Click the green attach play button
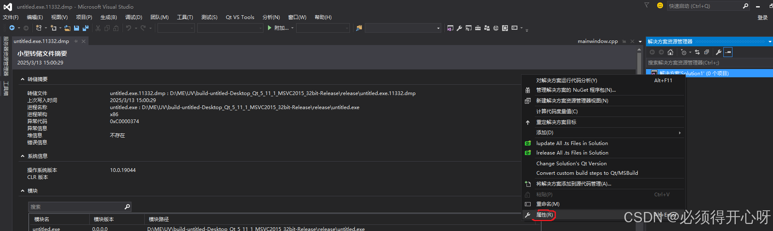Screen dimensions: 773x231 pyautogui.click(x=270, y=28)
